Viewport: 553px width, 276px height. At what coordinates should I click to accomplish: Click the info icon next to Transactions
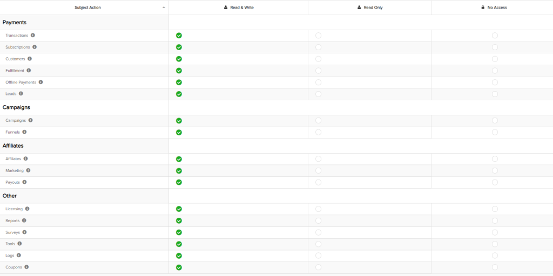pyautogui.click(x=33, y=36)
